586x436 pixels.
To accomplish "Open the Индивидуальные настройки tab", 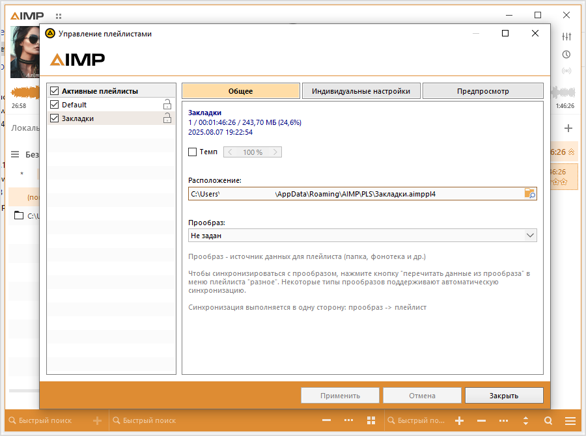I will (x=361, y=91).
